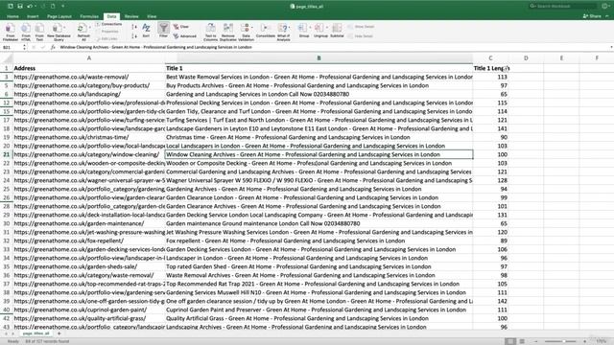Click the Group icon

[x=303, y=28]
